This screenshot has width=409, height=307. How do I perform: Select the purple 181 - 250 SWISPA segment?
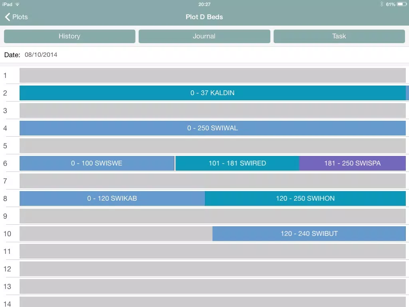tap(352, 163)
